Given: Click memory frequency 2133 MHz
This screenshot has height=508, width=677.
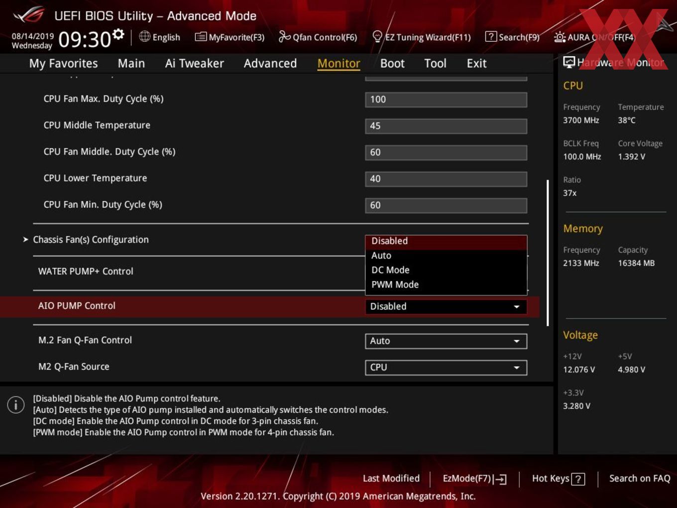Looking at the screenshot, I should [581, 263].
